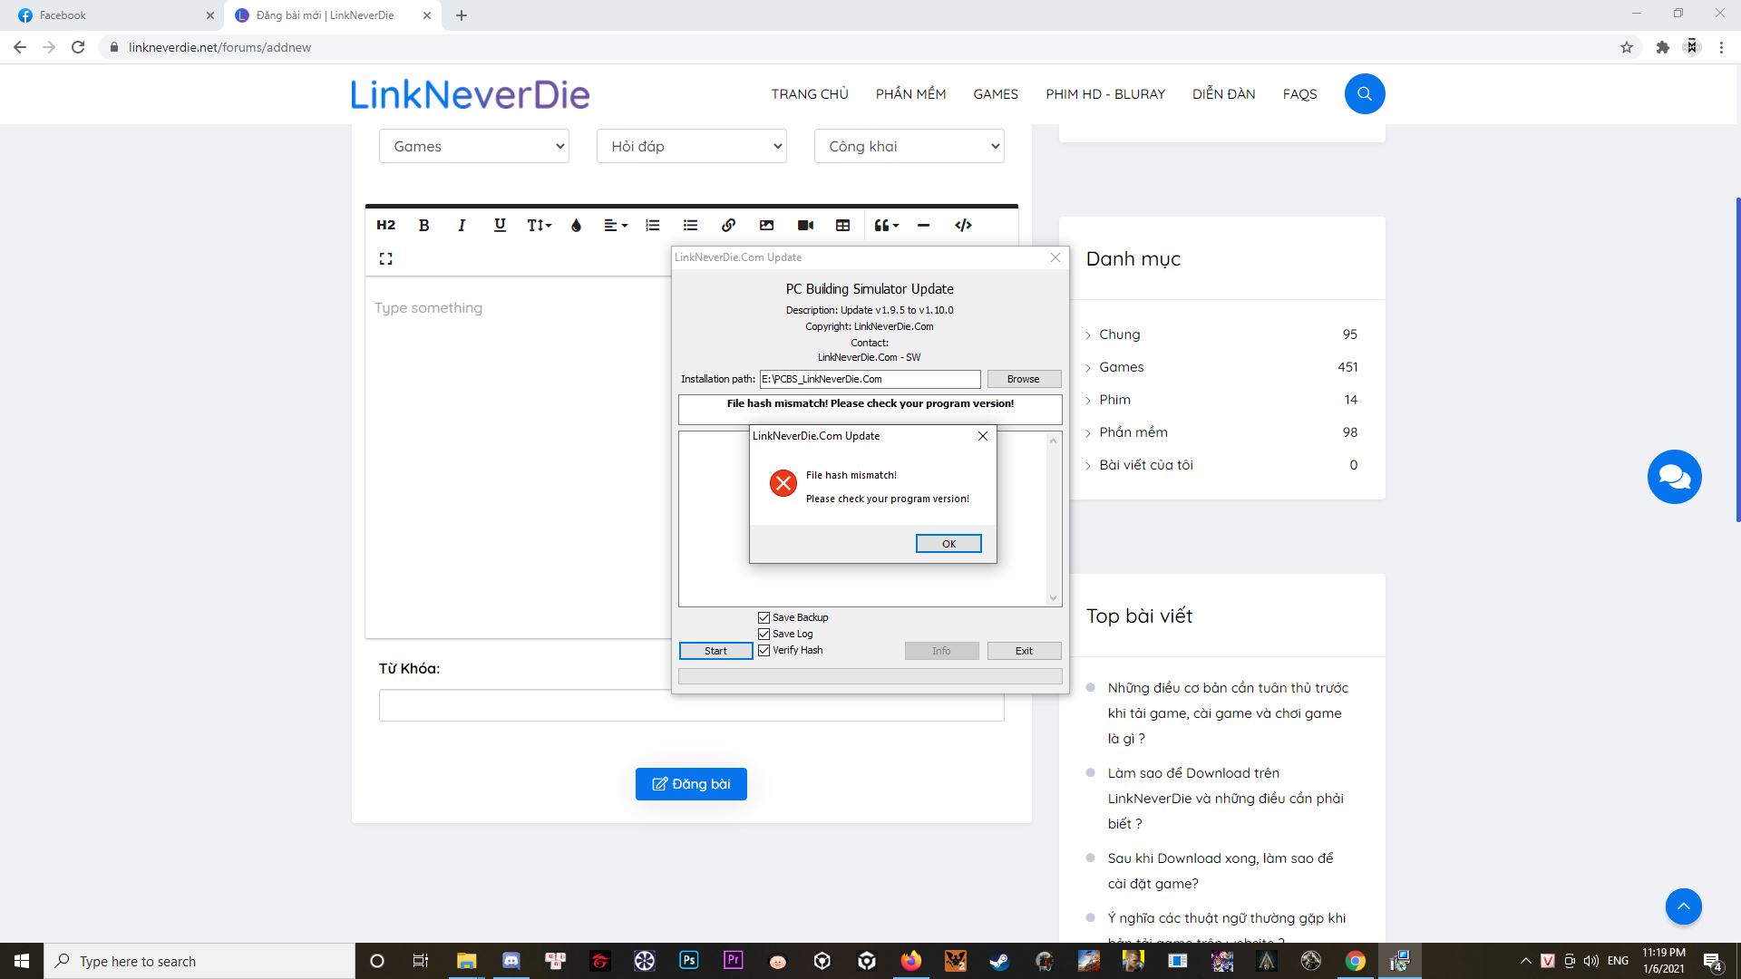Open Premiere Pro from the taskbar

(x=733, y=961)
